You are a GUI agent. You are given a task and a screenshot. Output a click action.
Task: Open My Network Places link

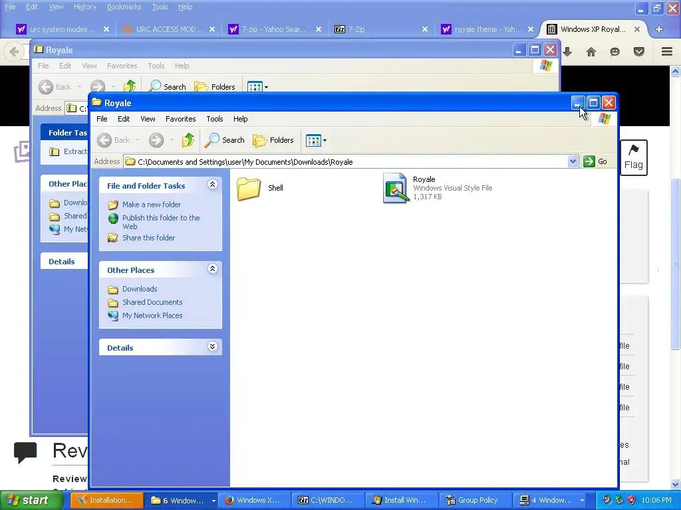click(152, 315)
